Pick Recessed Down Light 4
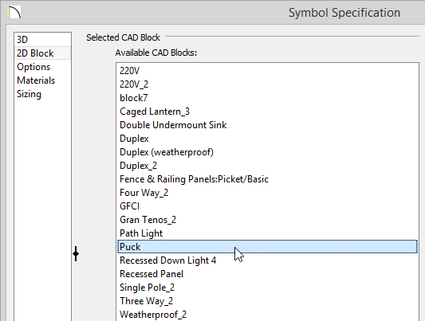425x321 pixels. click(x=267, y=260)
